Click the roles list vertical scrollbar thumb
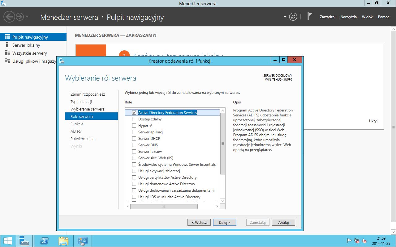This screenshot has width=396, height=247. [x=223, y=144]
